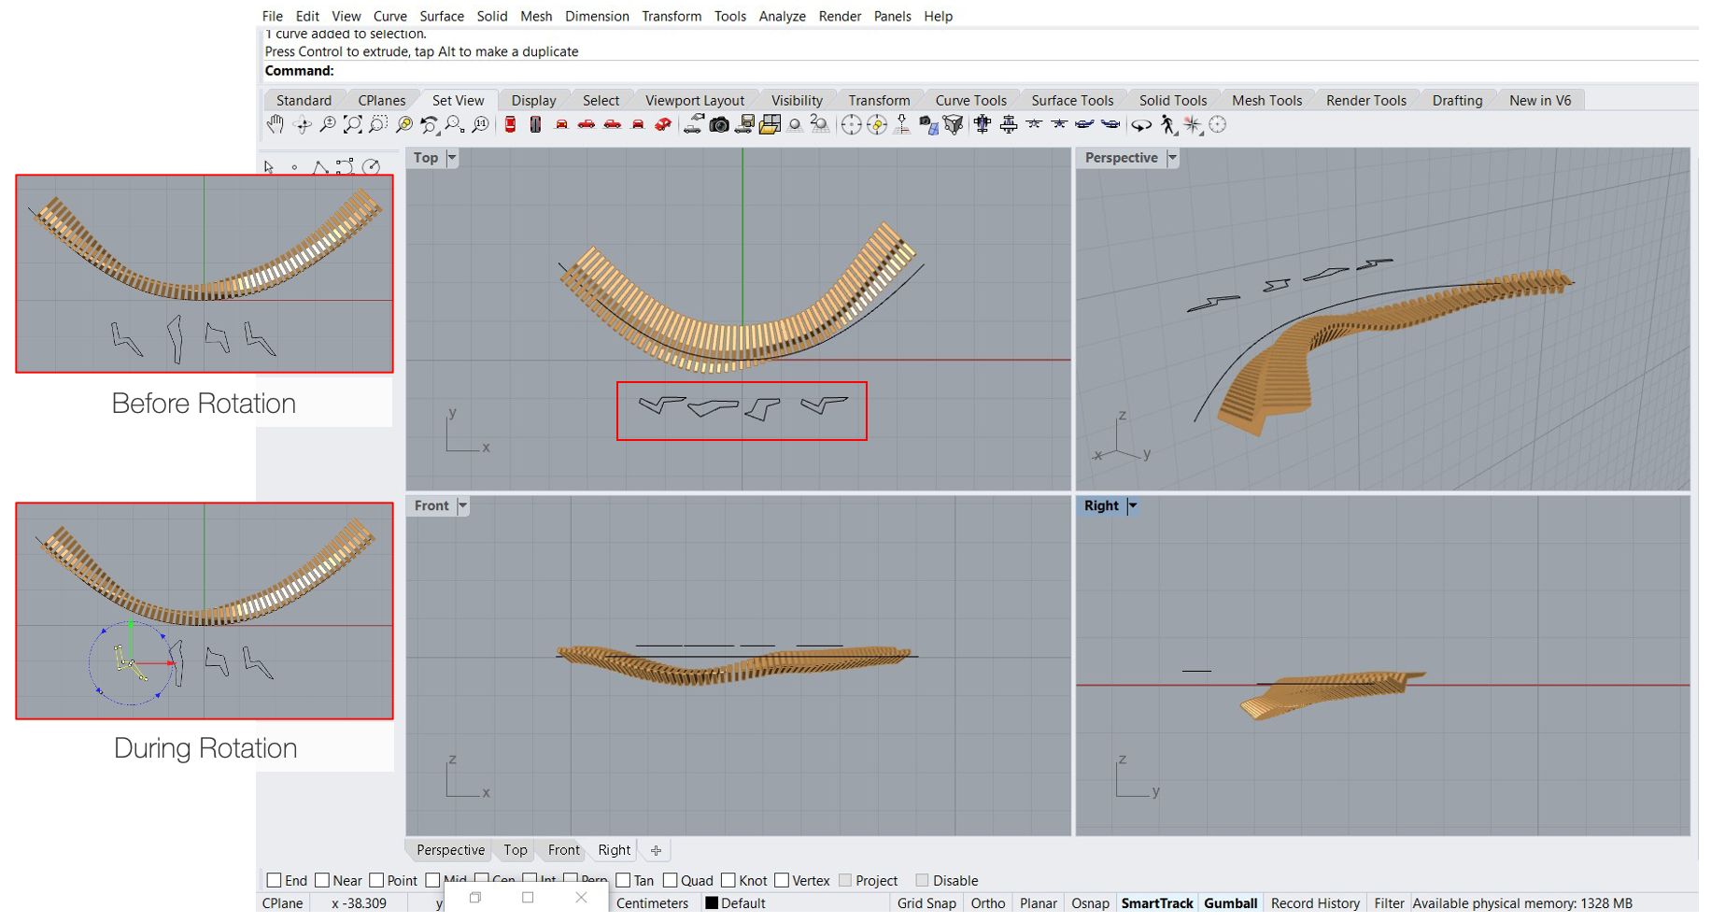1711x923 pixels.
Task: Set Top view using red car top icon
Action: (510, 124)
